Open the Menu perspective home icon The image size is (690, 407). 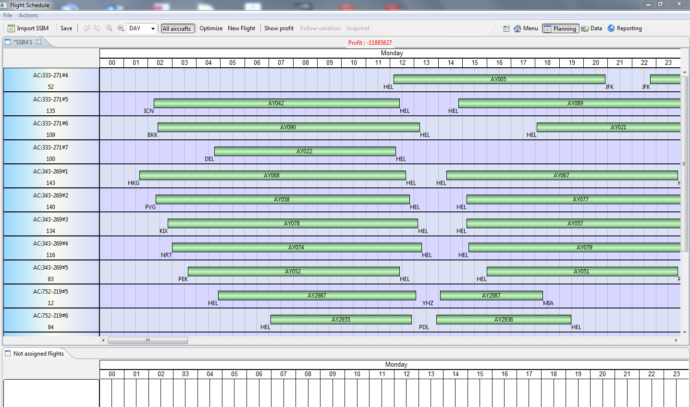517,28
